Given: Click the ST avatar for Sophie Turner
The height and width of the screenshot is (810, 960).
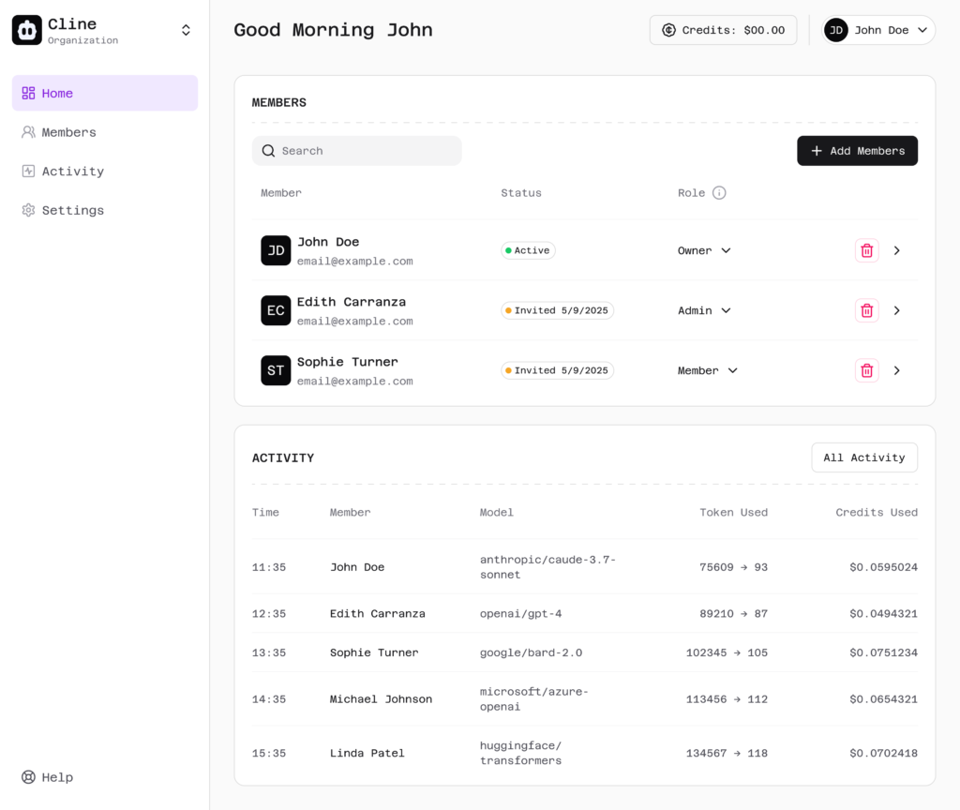Looking at the screenshot, I should pos(276,370).
